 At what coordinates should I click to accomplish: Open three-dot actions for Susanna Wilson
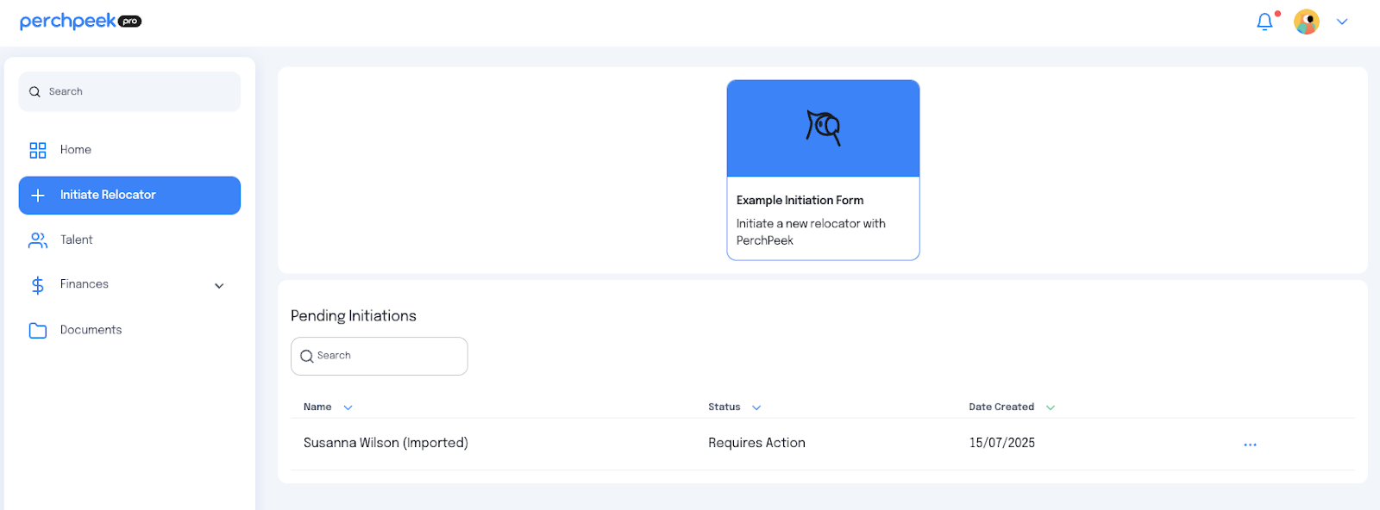tap(1250, 445)
